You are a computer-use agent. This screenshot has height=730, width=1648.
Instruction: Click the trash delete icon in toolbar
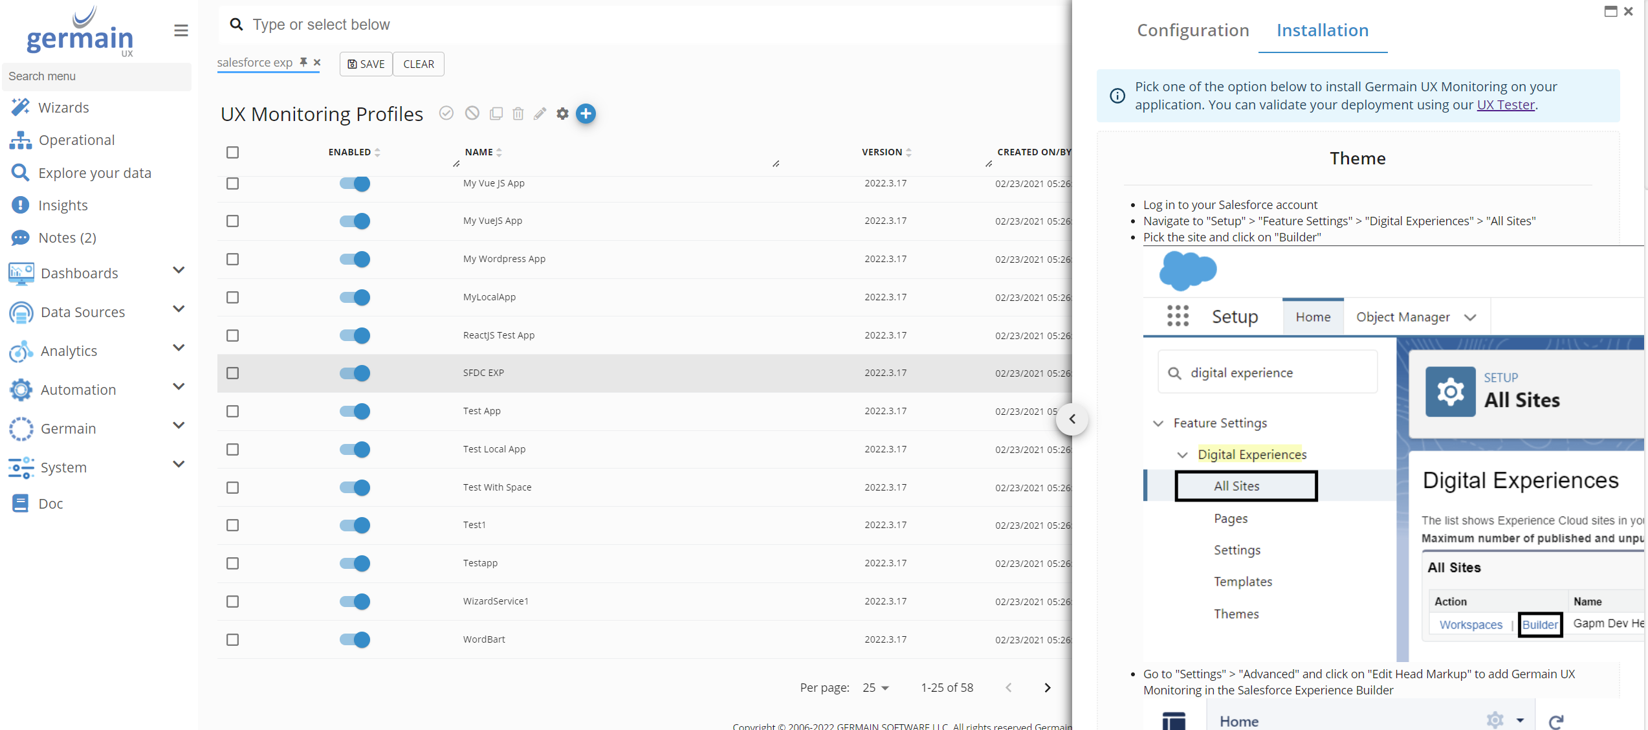[x=518, y=114]
